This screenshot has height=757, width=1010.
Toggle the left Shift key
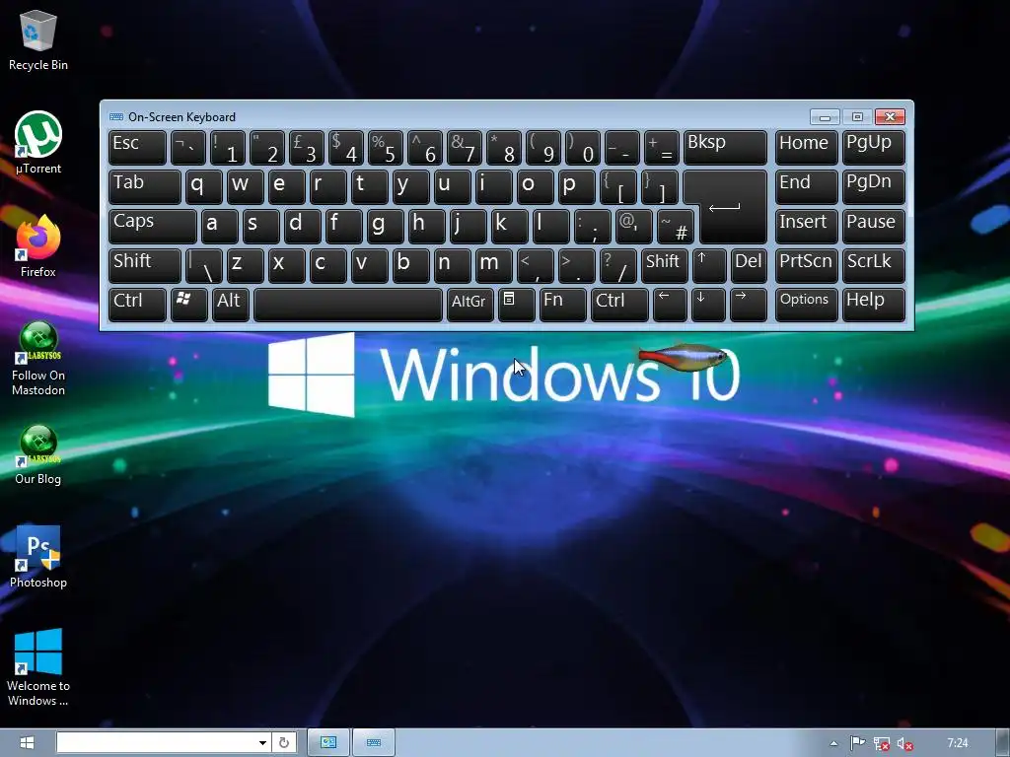pos(145,266)
